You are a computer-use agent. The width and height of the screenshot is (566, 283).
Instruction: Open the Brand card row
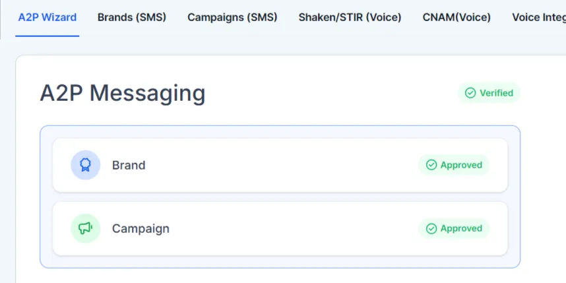[x=280, y=165]
